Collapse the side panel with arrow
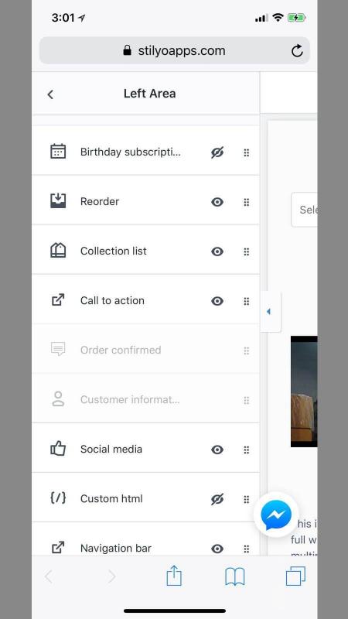Image resolution: width=348 pixels, height=619 pixels. (271, 312)
